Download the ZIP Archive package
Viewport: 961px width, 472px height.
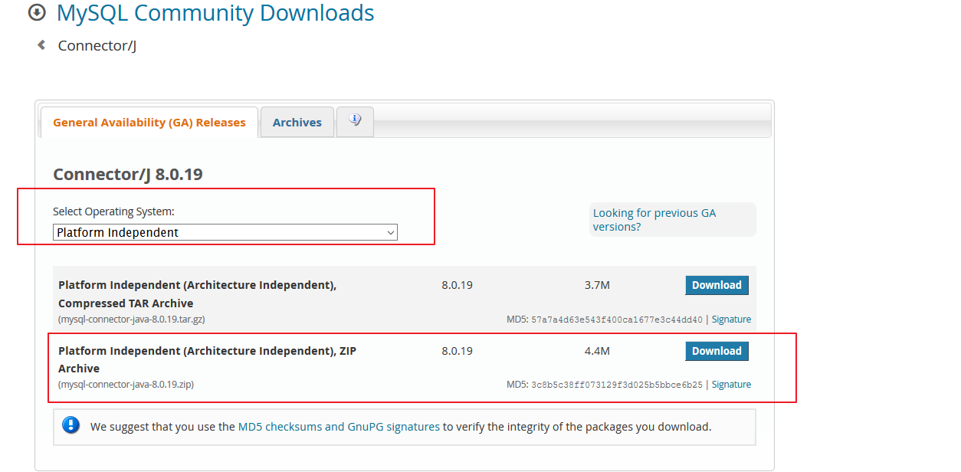click(717, 351)
